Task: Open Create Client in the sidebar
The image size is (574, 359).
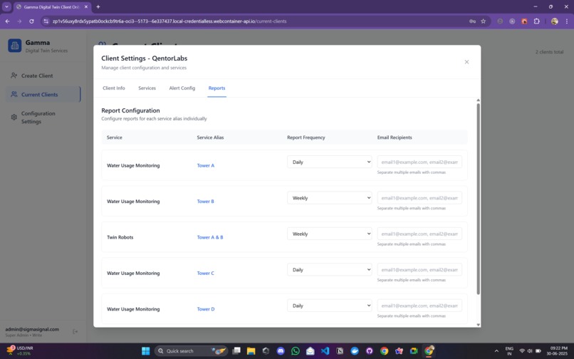Action: (43, 76)
